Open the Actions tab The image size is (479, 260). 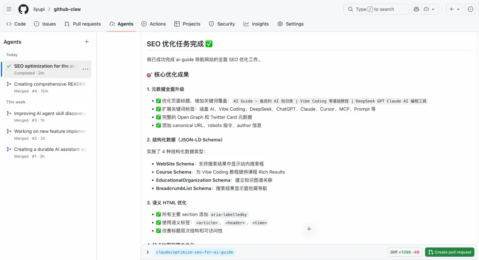[153, 24]
